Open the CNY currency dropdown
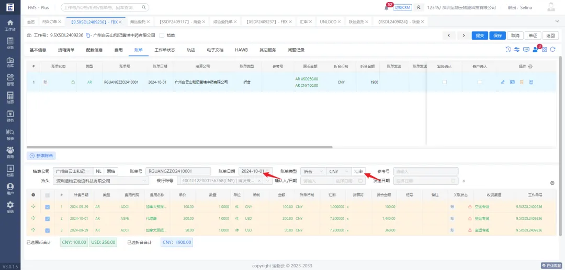This screenshot has height=270, width=565. click(x=339, y=171)
